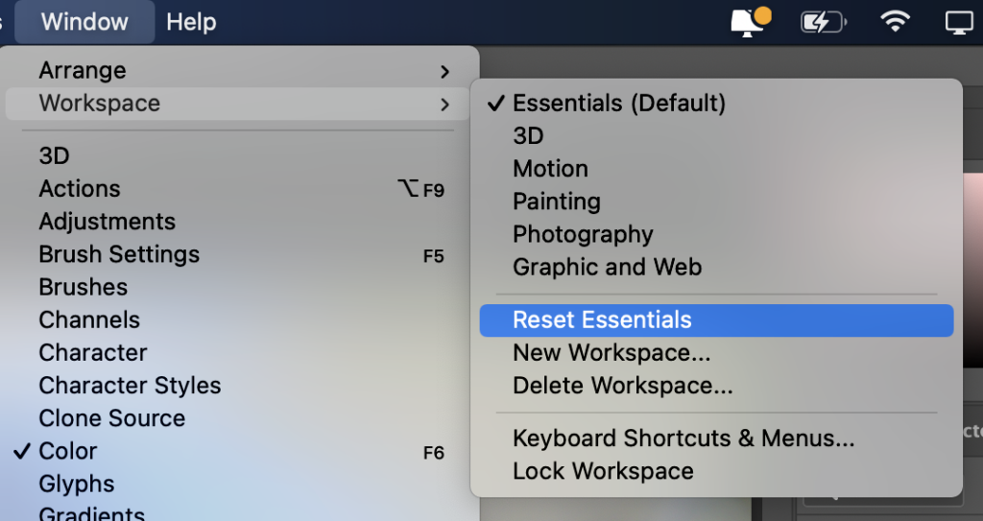Expand the Arrange submenu arrow
Viewport: 983px width, 521px height.
click(445, 71)
